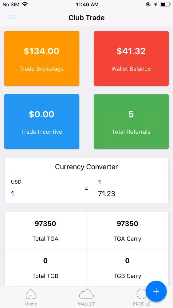Image resolution: width=173 pixels, height=308 pixels.
Task: Tap the battery indicator icon
Action: click(x=165, y=4)
